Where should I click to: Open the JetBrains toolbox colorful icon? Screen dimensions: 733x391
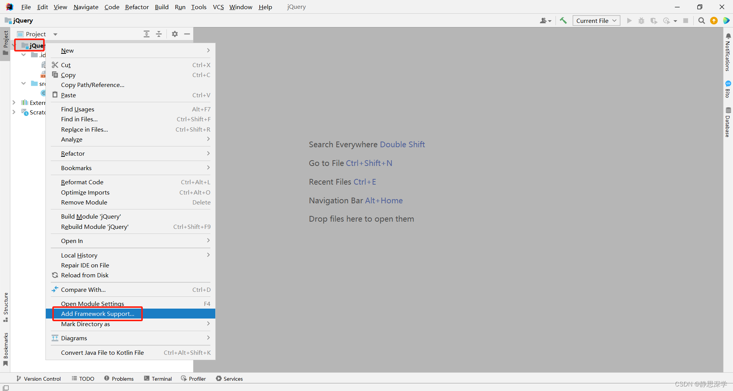pos(726,21)
